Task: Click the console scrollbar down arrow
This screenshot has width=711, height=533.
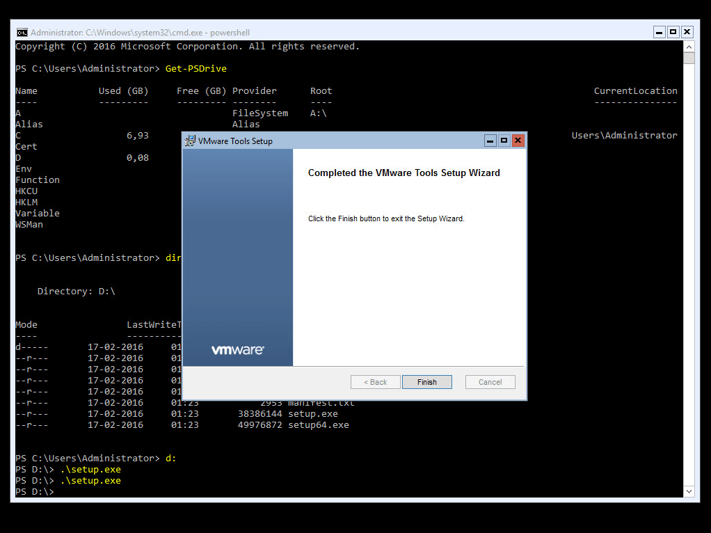Action: pyautogui.click(x=689, y=491)
